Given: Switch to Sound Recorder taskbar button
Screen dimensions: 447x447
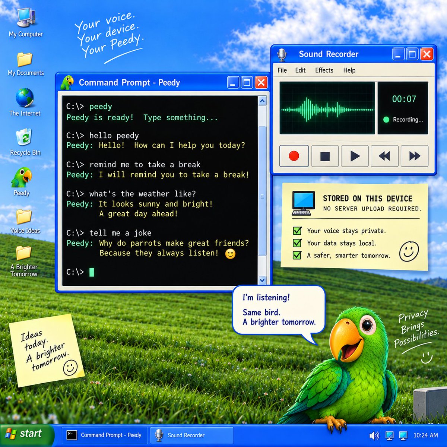Looking at the screenshot, I should pyautogui.click(x=191, y=435).
